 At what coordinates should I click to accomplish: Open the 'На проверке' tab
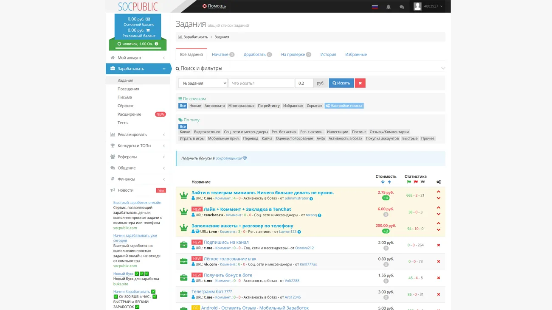[296, 54]
